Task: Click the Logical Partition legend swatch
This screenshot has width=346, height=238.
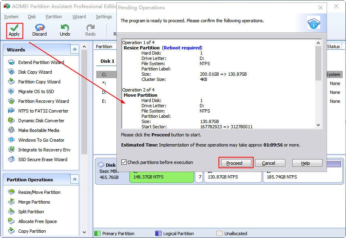Action: pyautogui.click(x=158, y=234)
